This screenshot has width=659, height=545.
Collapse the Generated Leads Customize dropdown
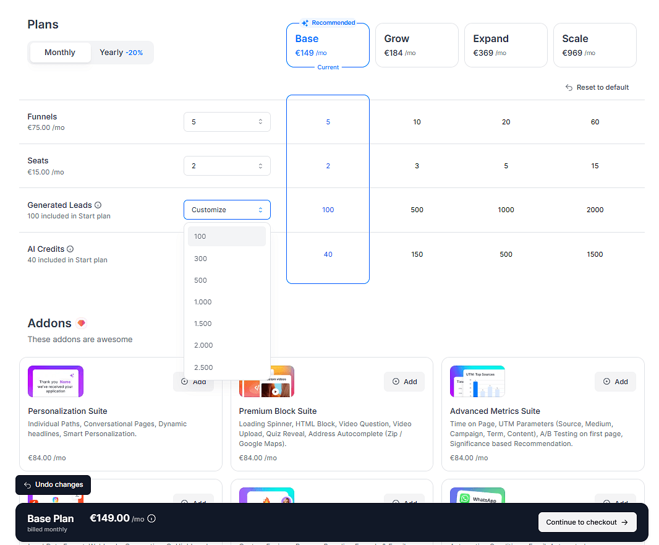(227, 210)
